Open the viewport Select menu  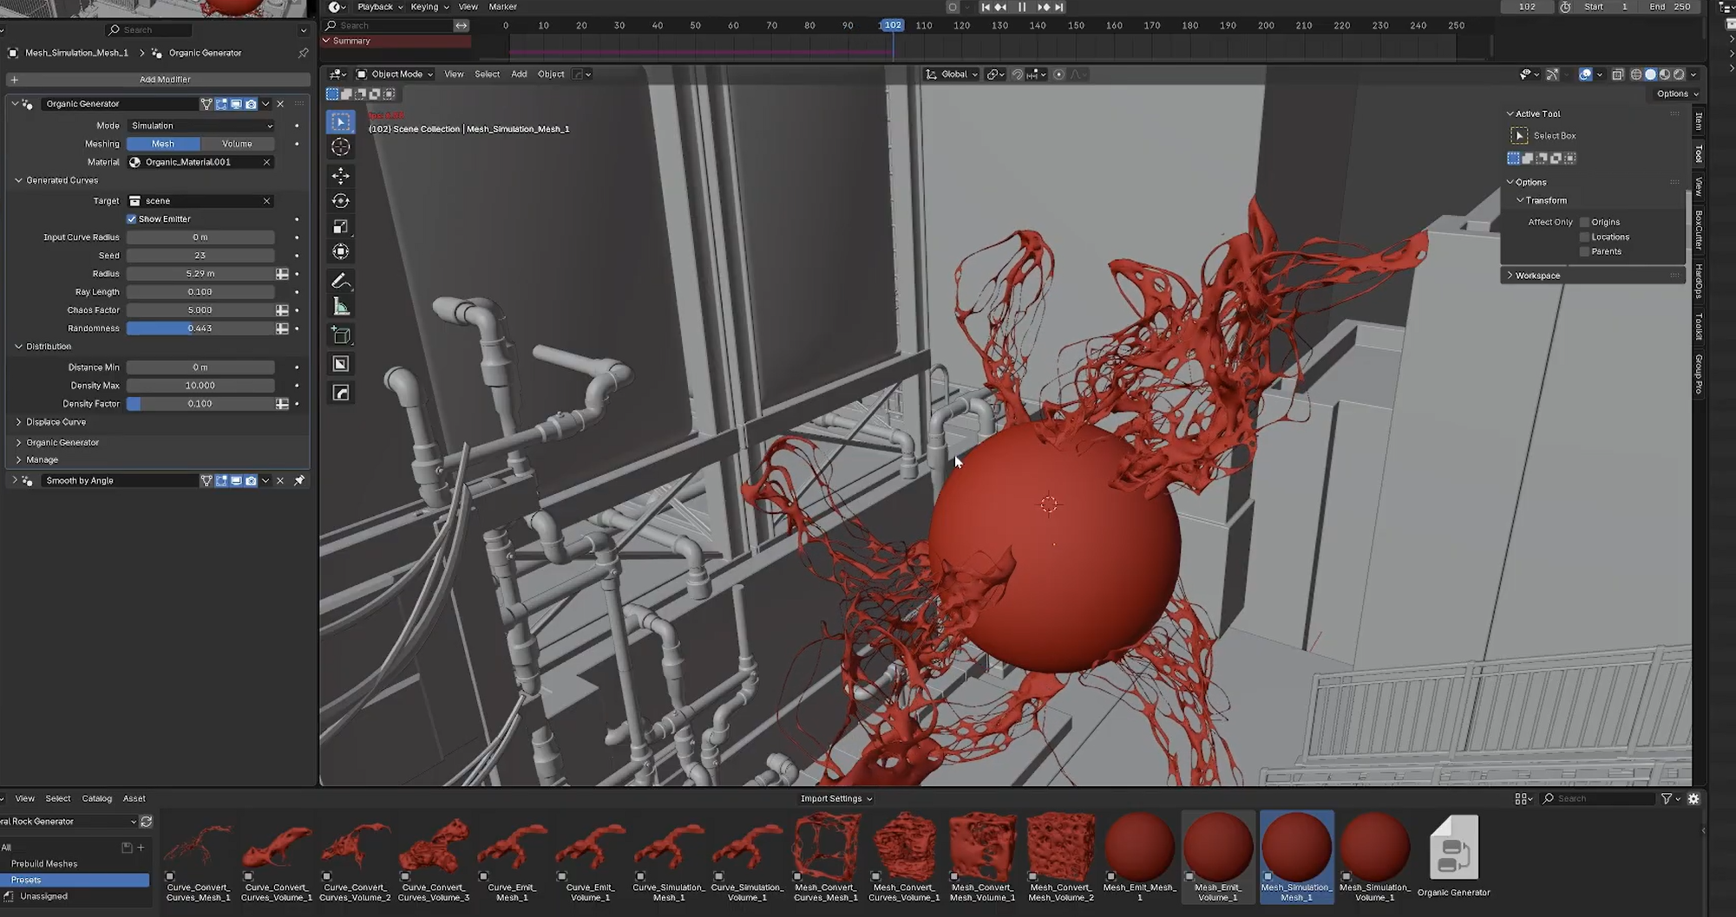coord(487,75)
